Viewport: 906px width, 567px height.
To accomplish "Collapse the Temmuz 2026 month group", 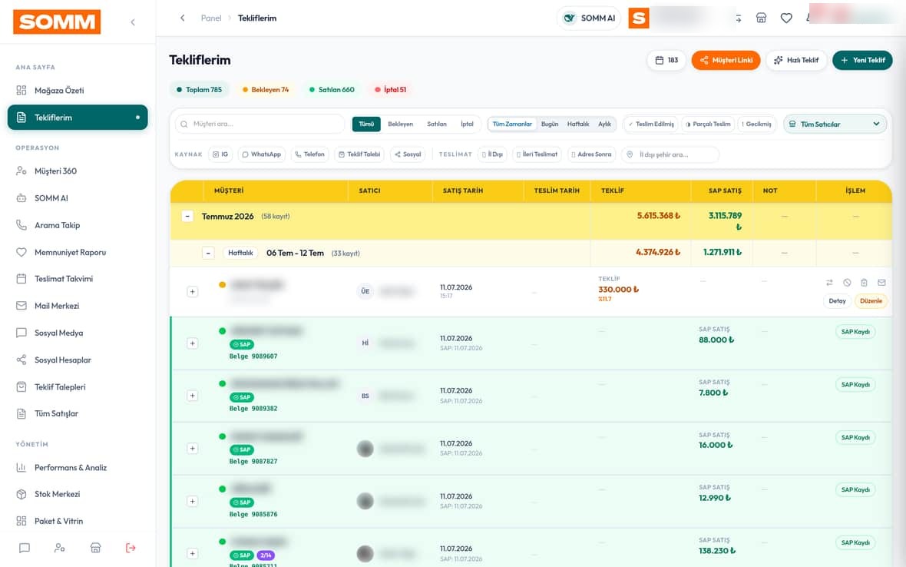I will 187,216.
